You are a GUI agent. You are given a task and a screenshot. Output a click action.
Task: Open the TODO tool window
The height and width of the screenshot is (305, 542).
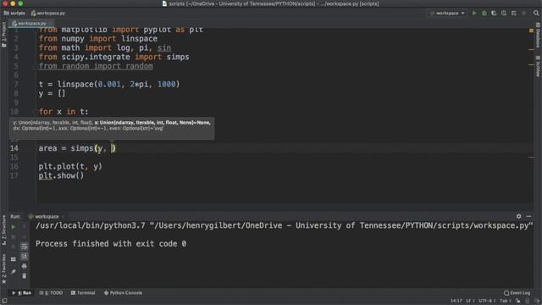coord(51,293)
